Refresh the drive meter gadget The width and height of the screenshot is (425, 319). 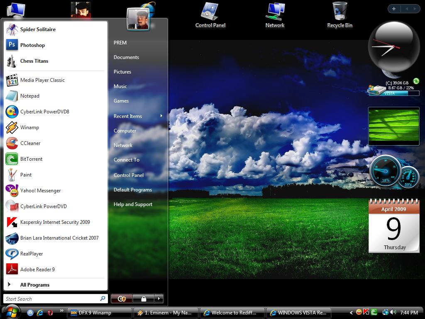[x=416, y=81]
